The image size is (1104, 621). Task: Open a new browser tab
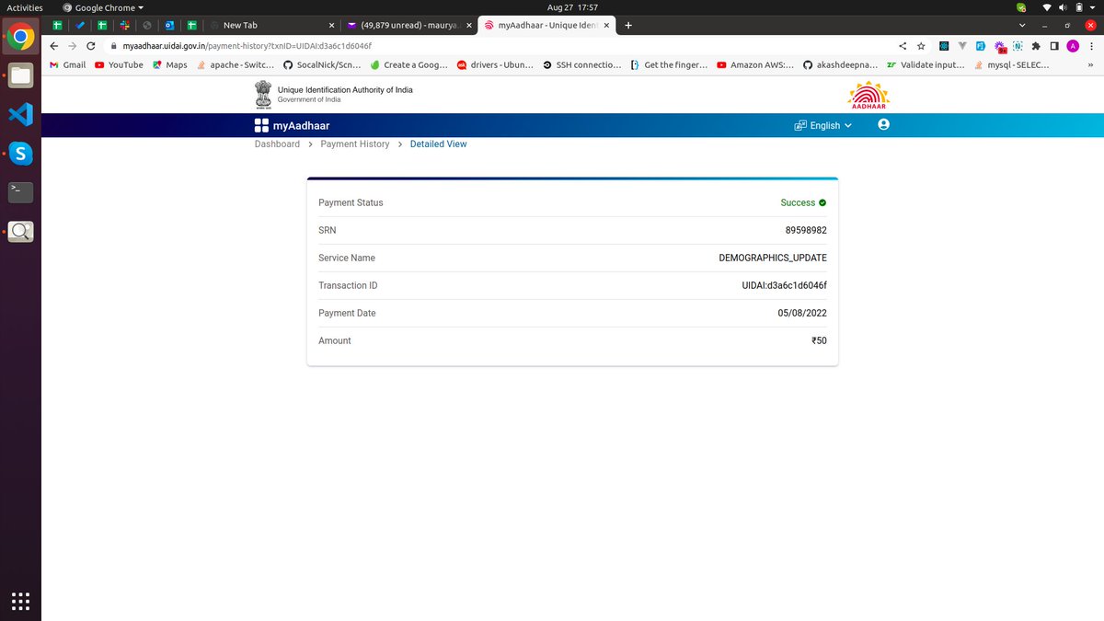click(x=628, y=25)
